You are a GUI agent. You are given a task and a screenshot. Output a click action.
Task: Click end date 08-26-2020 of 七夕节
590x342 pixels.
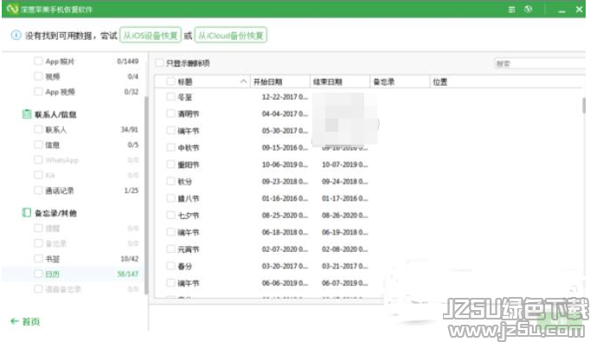(x=344, y=215)
